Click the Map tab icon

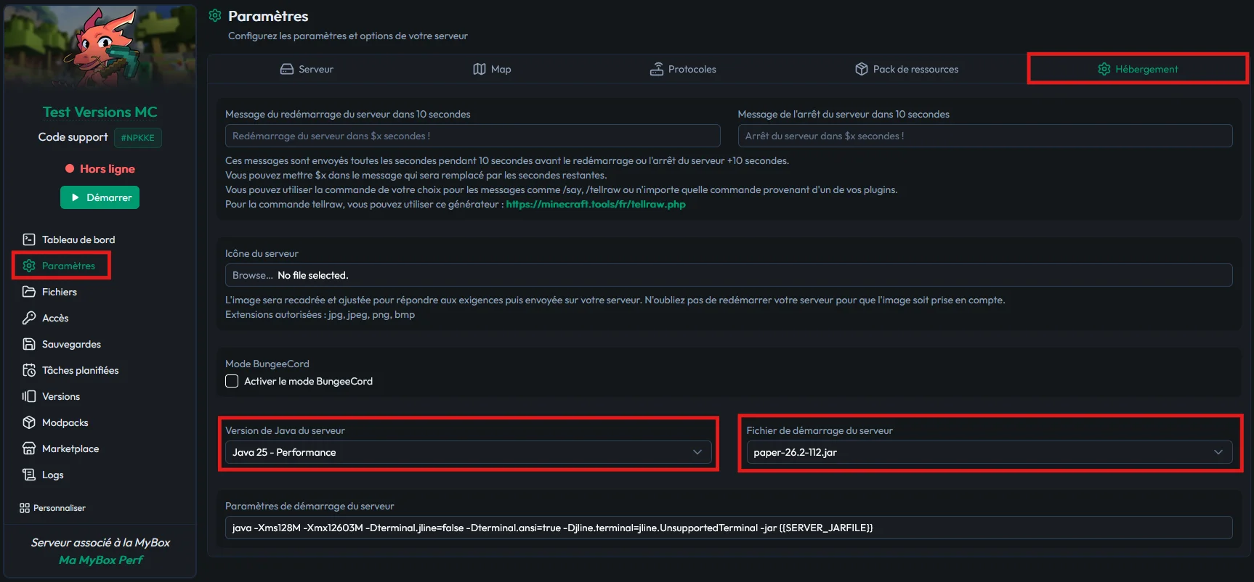pyautogui.click(x=480, y=69)
